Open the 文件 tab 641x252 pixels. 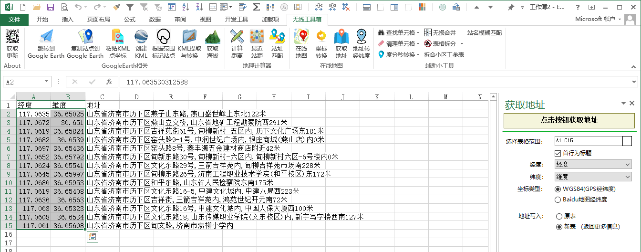(14, 19)
